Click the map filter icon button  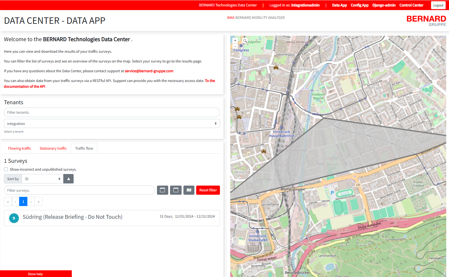click(x=189, y=190)
